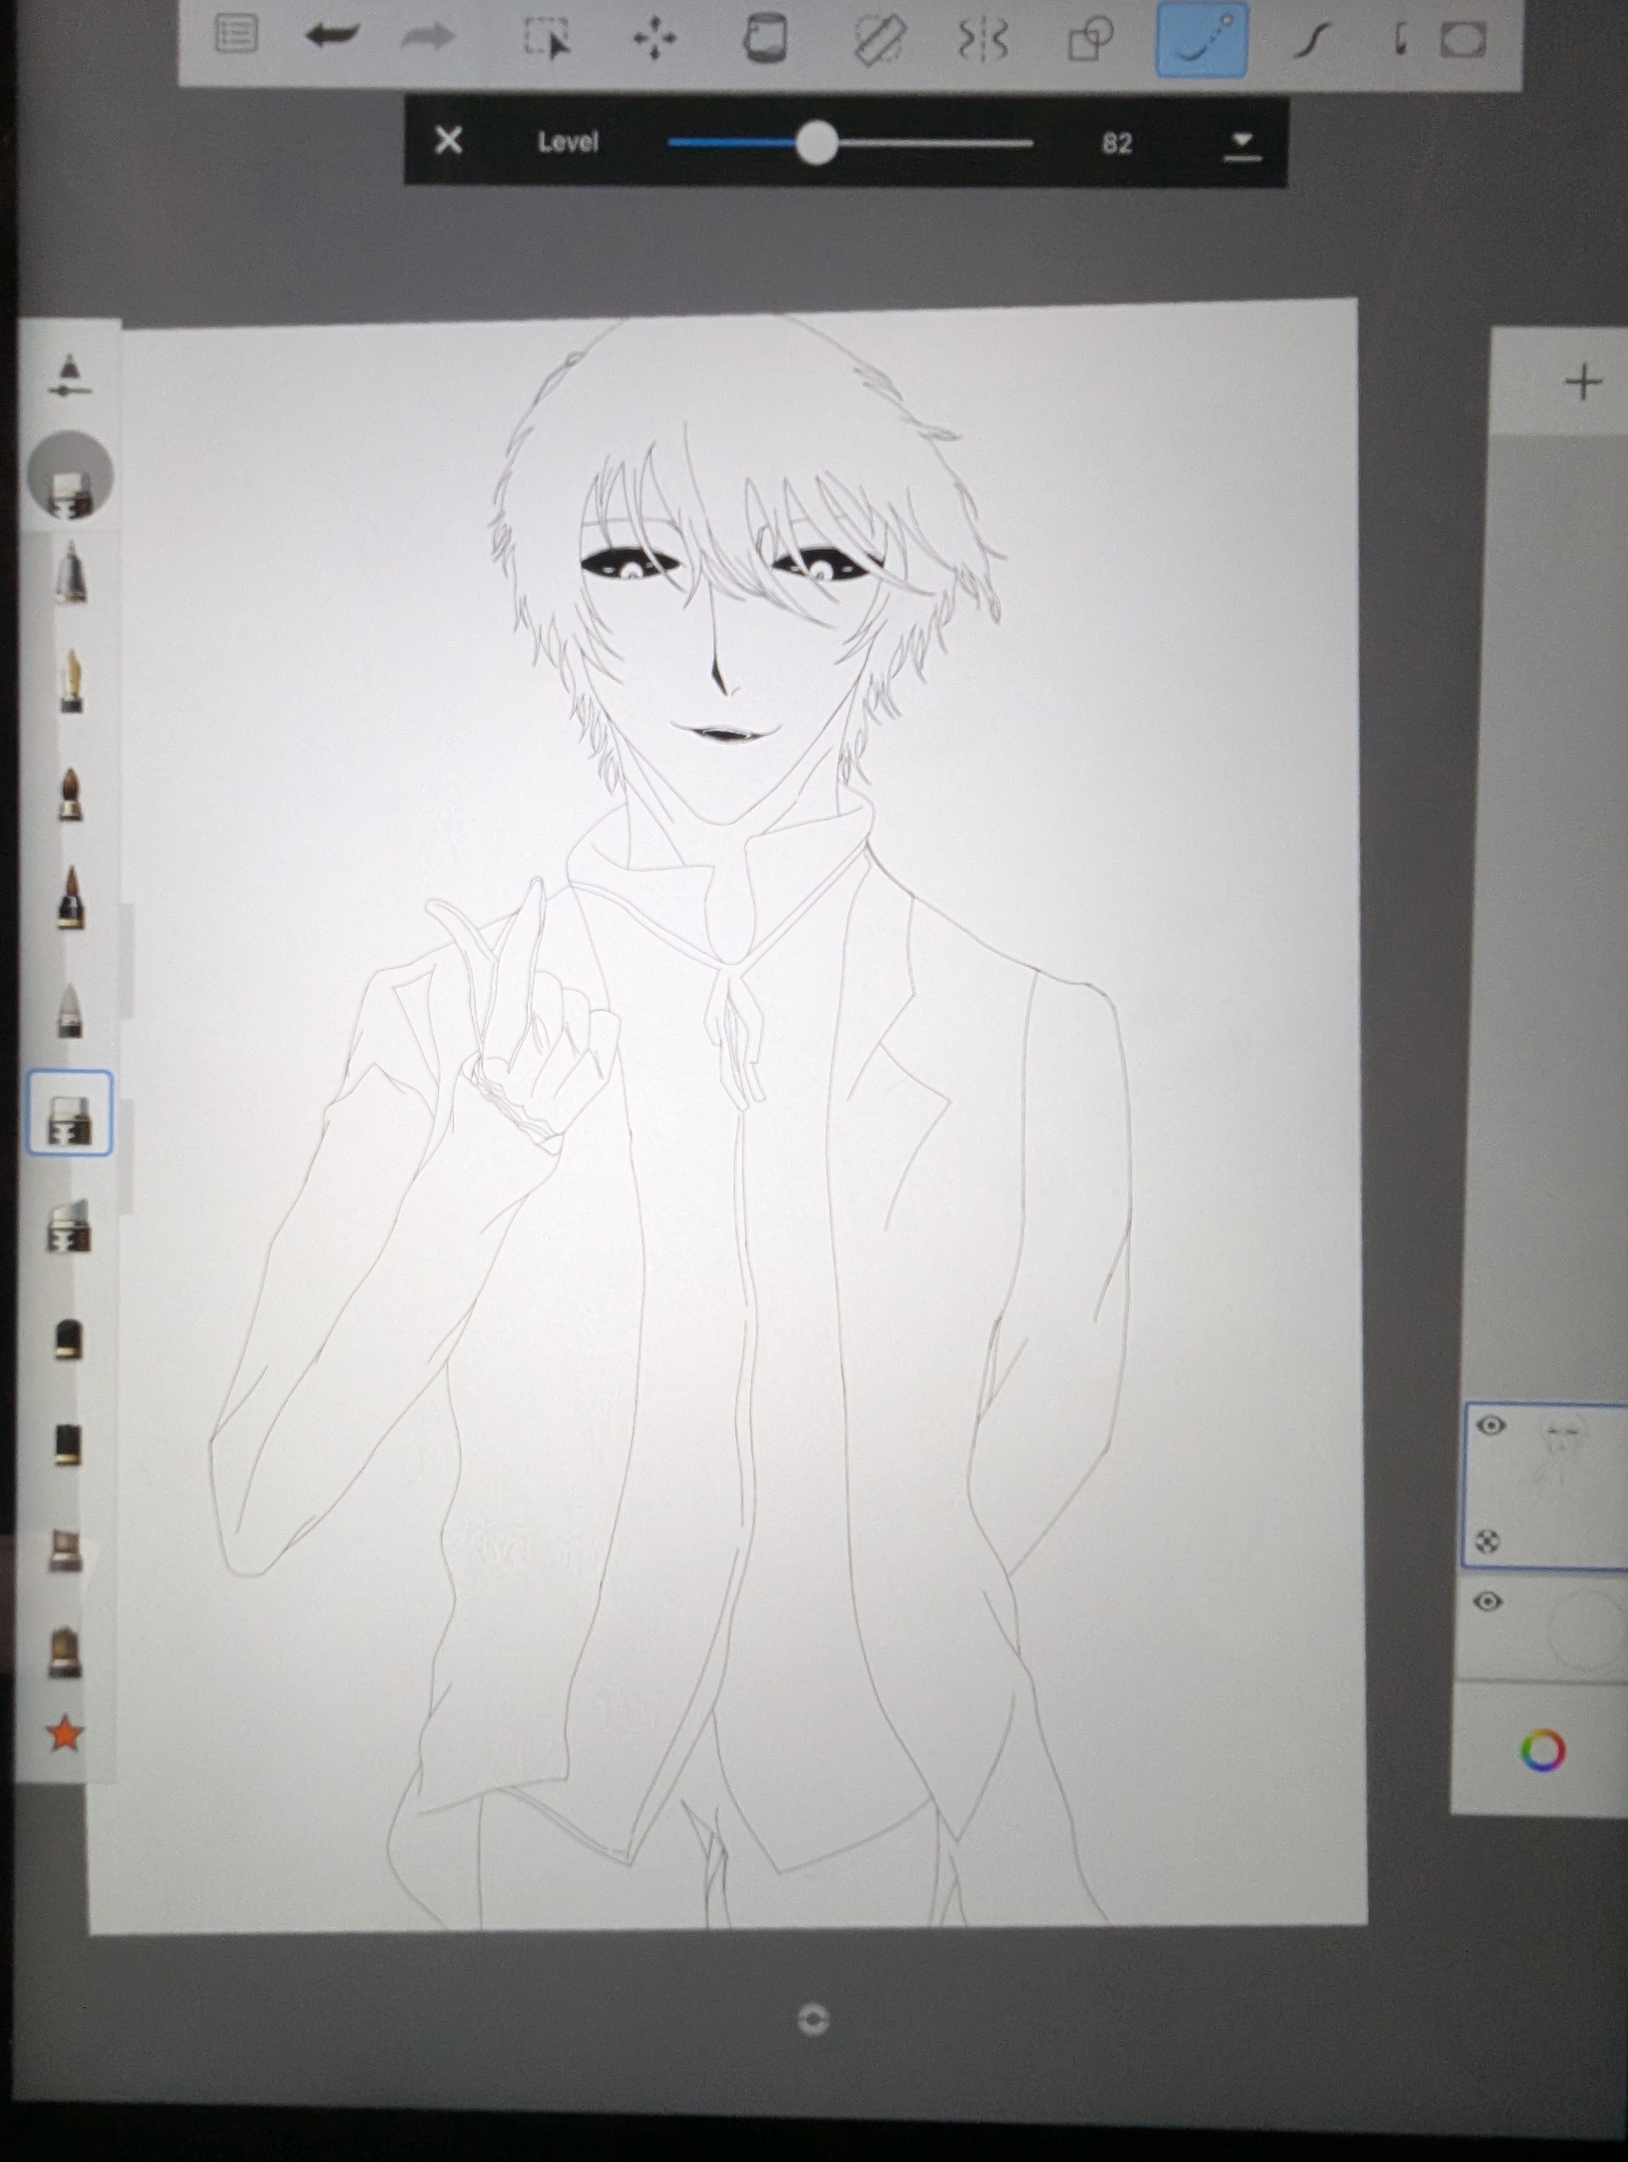Add a new layer with plus
Viewport: 1628px width, 2162px height.
click(x=1583, y=382)
